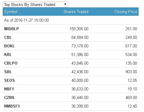Image resolution: width=144 pixels, height=112 pixels.
Task: Open the KBL stock symbol
Action: [x=8, y=55]
